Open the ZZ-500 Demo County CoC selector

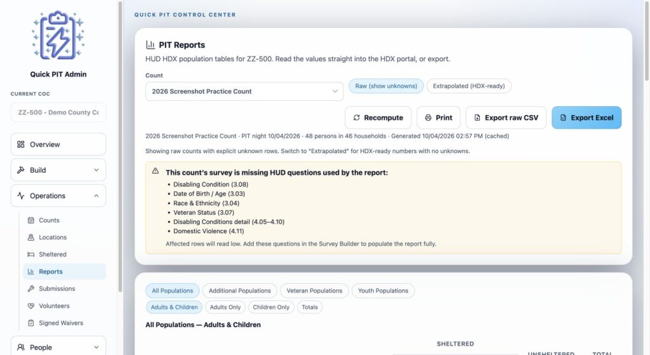[x=58, y=112]
